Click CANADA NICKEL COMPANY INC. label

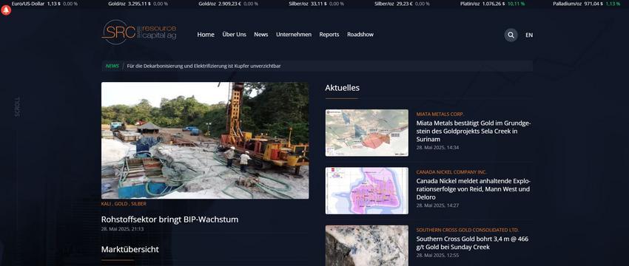coord(451,172)
